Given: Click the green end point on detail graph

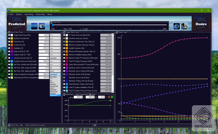Looking at the screenshot, I should click(x=110, y=101).
